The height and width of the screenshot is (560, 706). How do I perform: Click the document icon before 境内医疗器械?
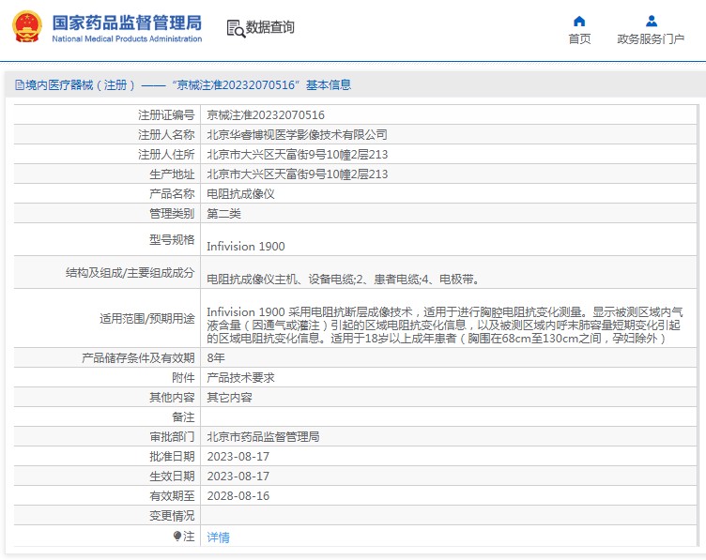(20, 84)
